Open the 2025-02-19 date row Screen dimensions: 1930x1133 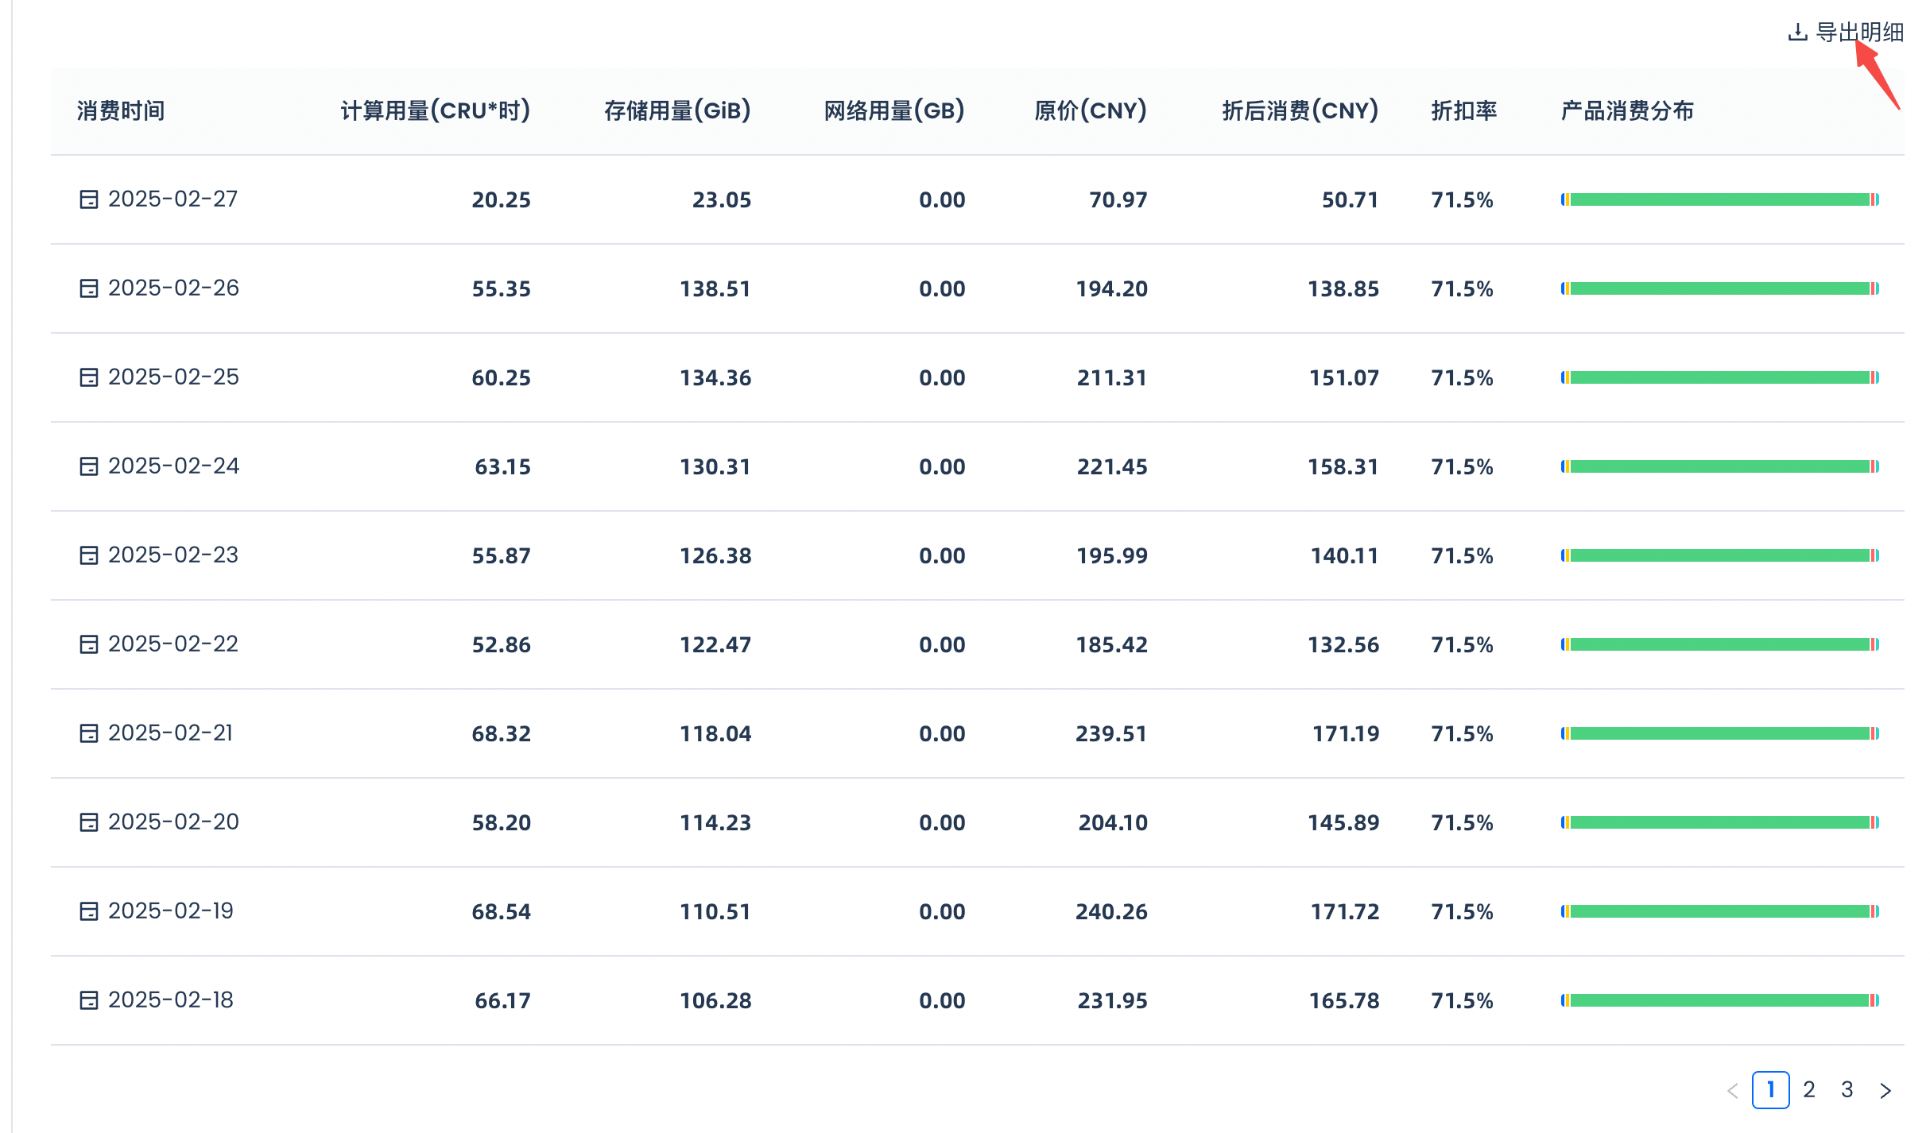click(x=171, y=911)
